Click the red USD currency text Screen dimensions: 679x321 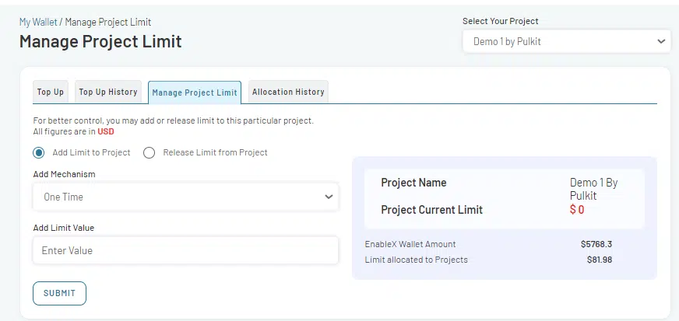pos(106,131)
